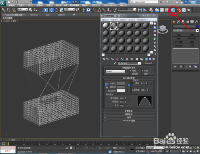
Task: Click the 网格平滑 (MeshSmooth) modifier button
Action: tap(192, 38)
